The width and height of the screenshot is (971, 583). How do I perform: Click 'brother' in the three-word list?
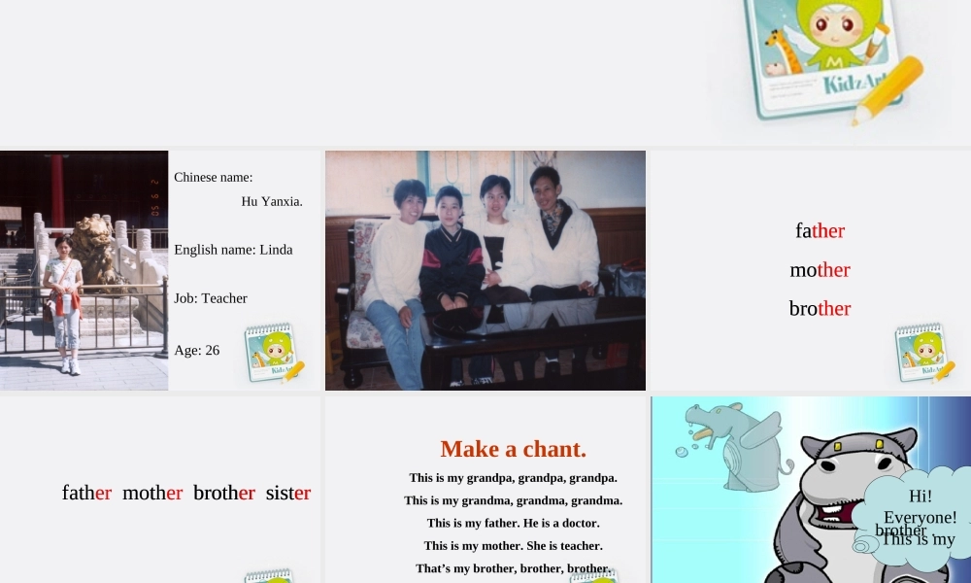(x=820, y=308)
